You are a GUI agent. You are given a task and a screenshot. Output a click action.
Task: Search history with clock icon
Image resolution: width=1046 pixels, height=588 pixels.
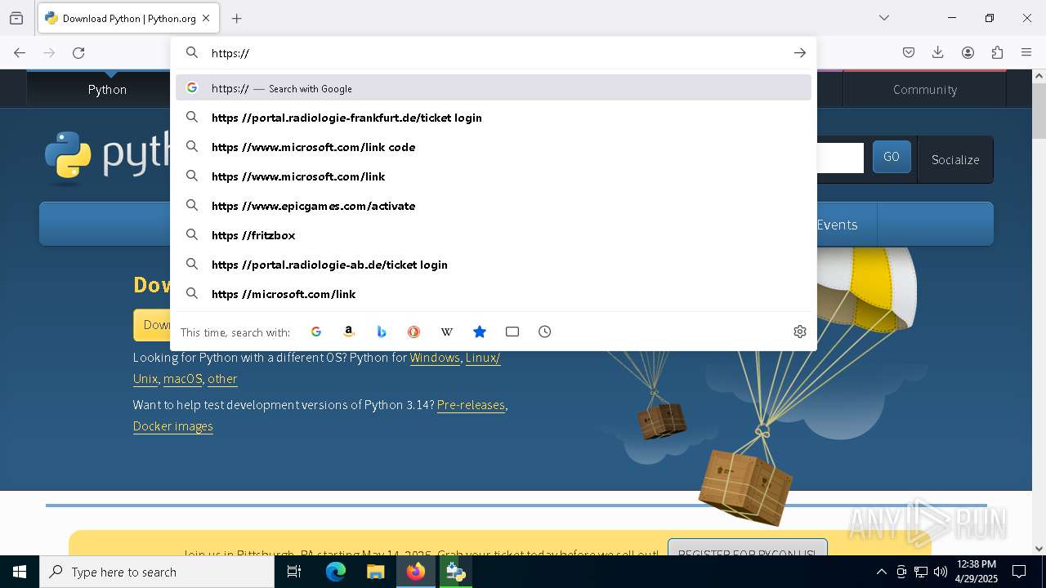(545, 332)
